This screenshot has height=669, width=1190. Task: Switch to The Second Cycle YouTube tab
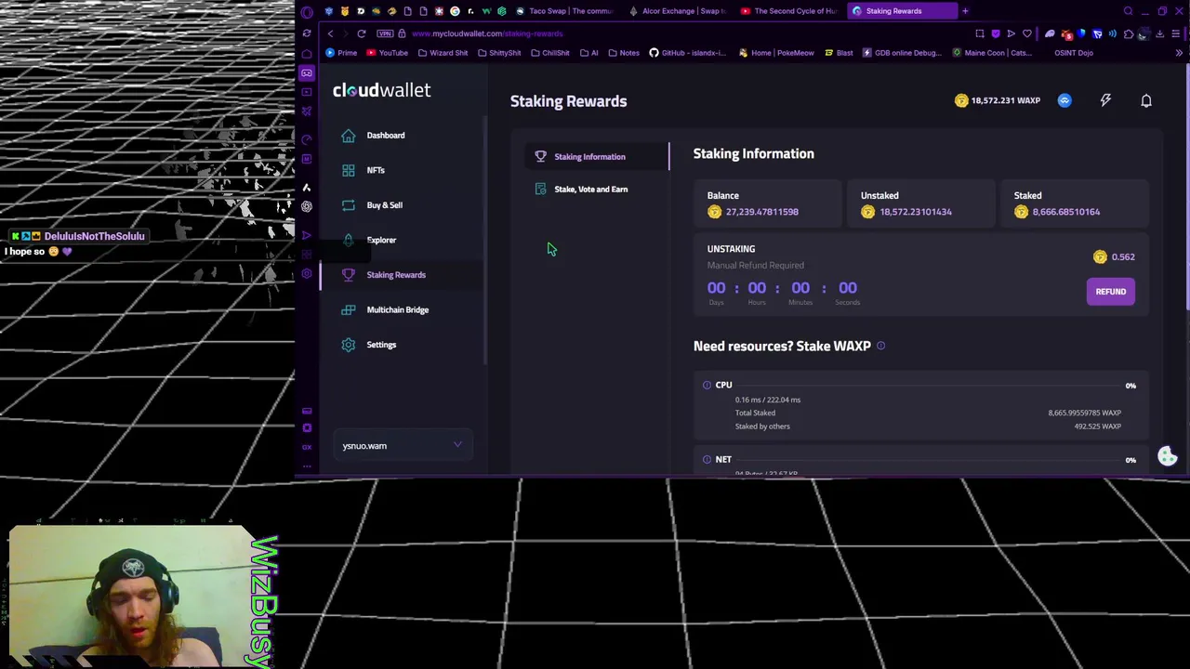(788, 11)
